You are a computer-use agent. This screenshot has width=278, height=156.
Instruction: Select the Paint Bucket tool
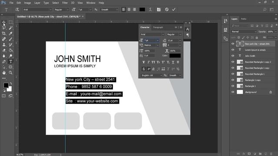(x=10, y=50)
